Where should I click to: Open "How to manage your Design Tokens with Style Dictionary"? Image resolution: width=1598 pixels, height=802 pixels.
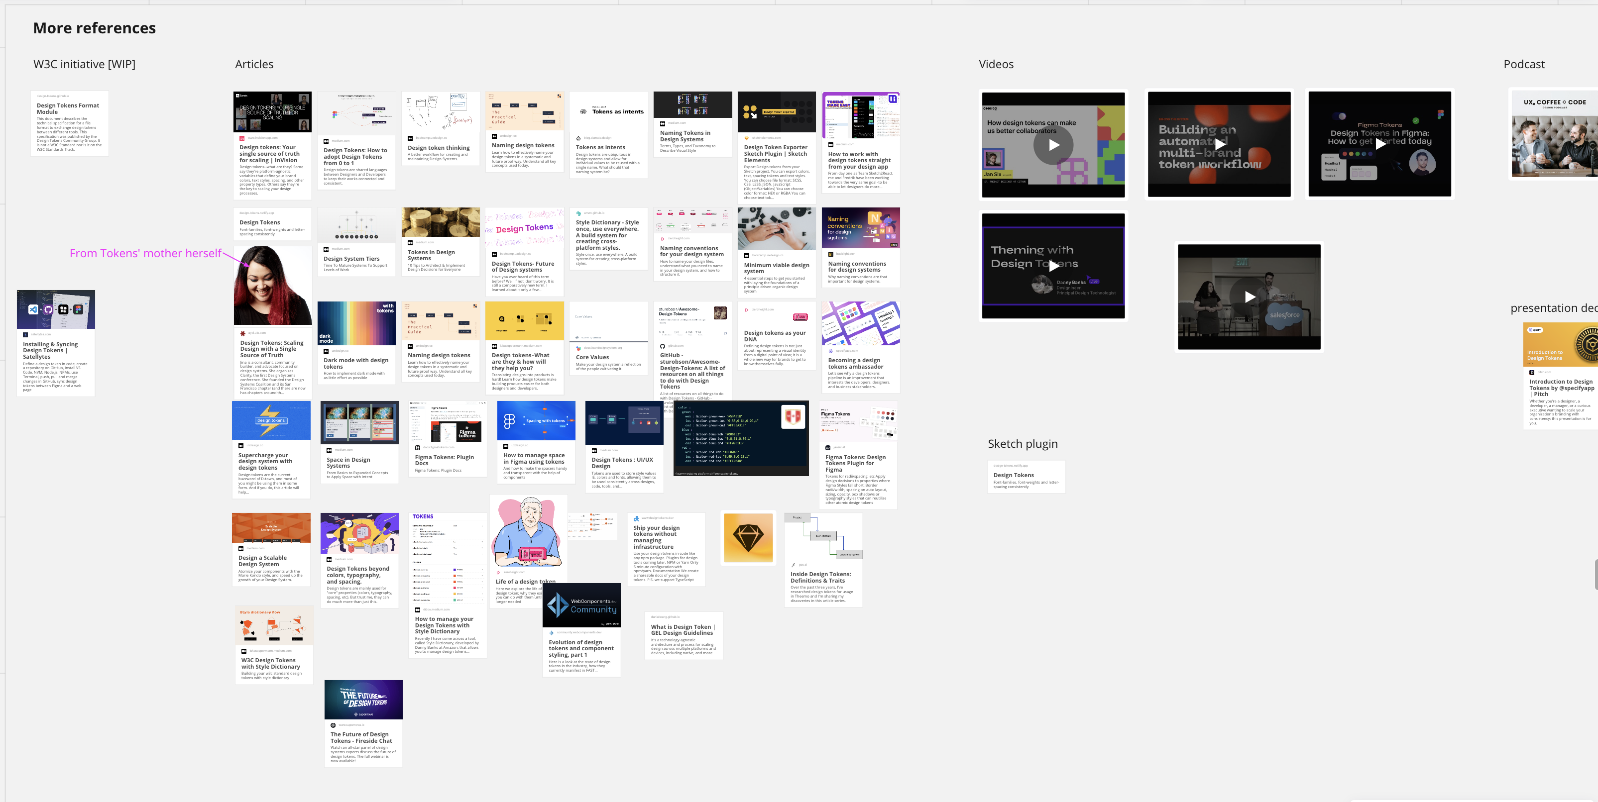(x=447, y=586)
